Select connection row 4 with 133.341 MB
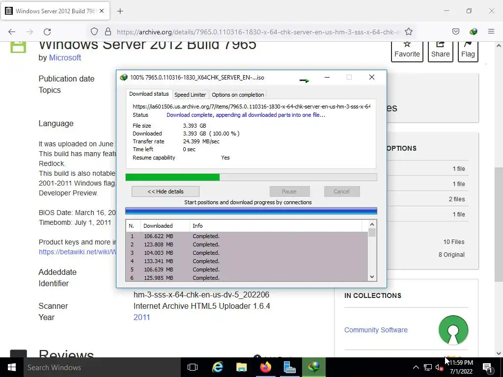 tap(247, 261)
